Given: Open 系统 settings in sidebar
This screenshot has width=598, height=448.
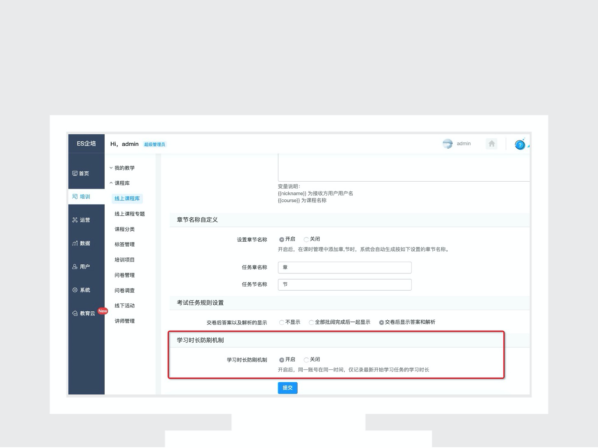Looking at the screenshot, I should coord(82,290).
